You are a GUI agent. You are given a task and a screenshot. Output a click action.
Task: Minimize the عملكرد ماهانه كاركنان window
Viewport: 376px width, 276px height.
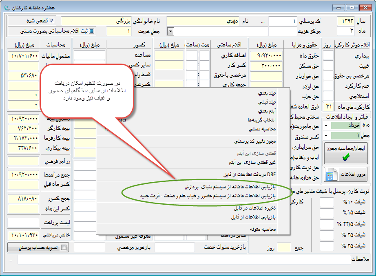pyautogui.click(x=340, y=7)
